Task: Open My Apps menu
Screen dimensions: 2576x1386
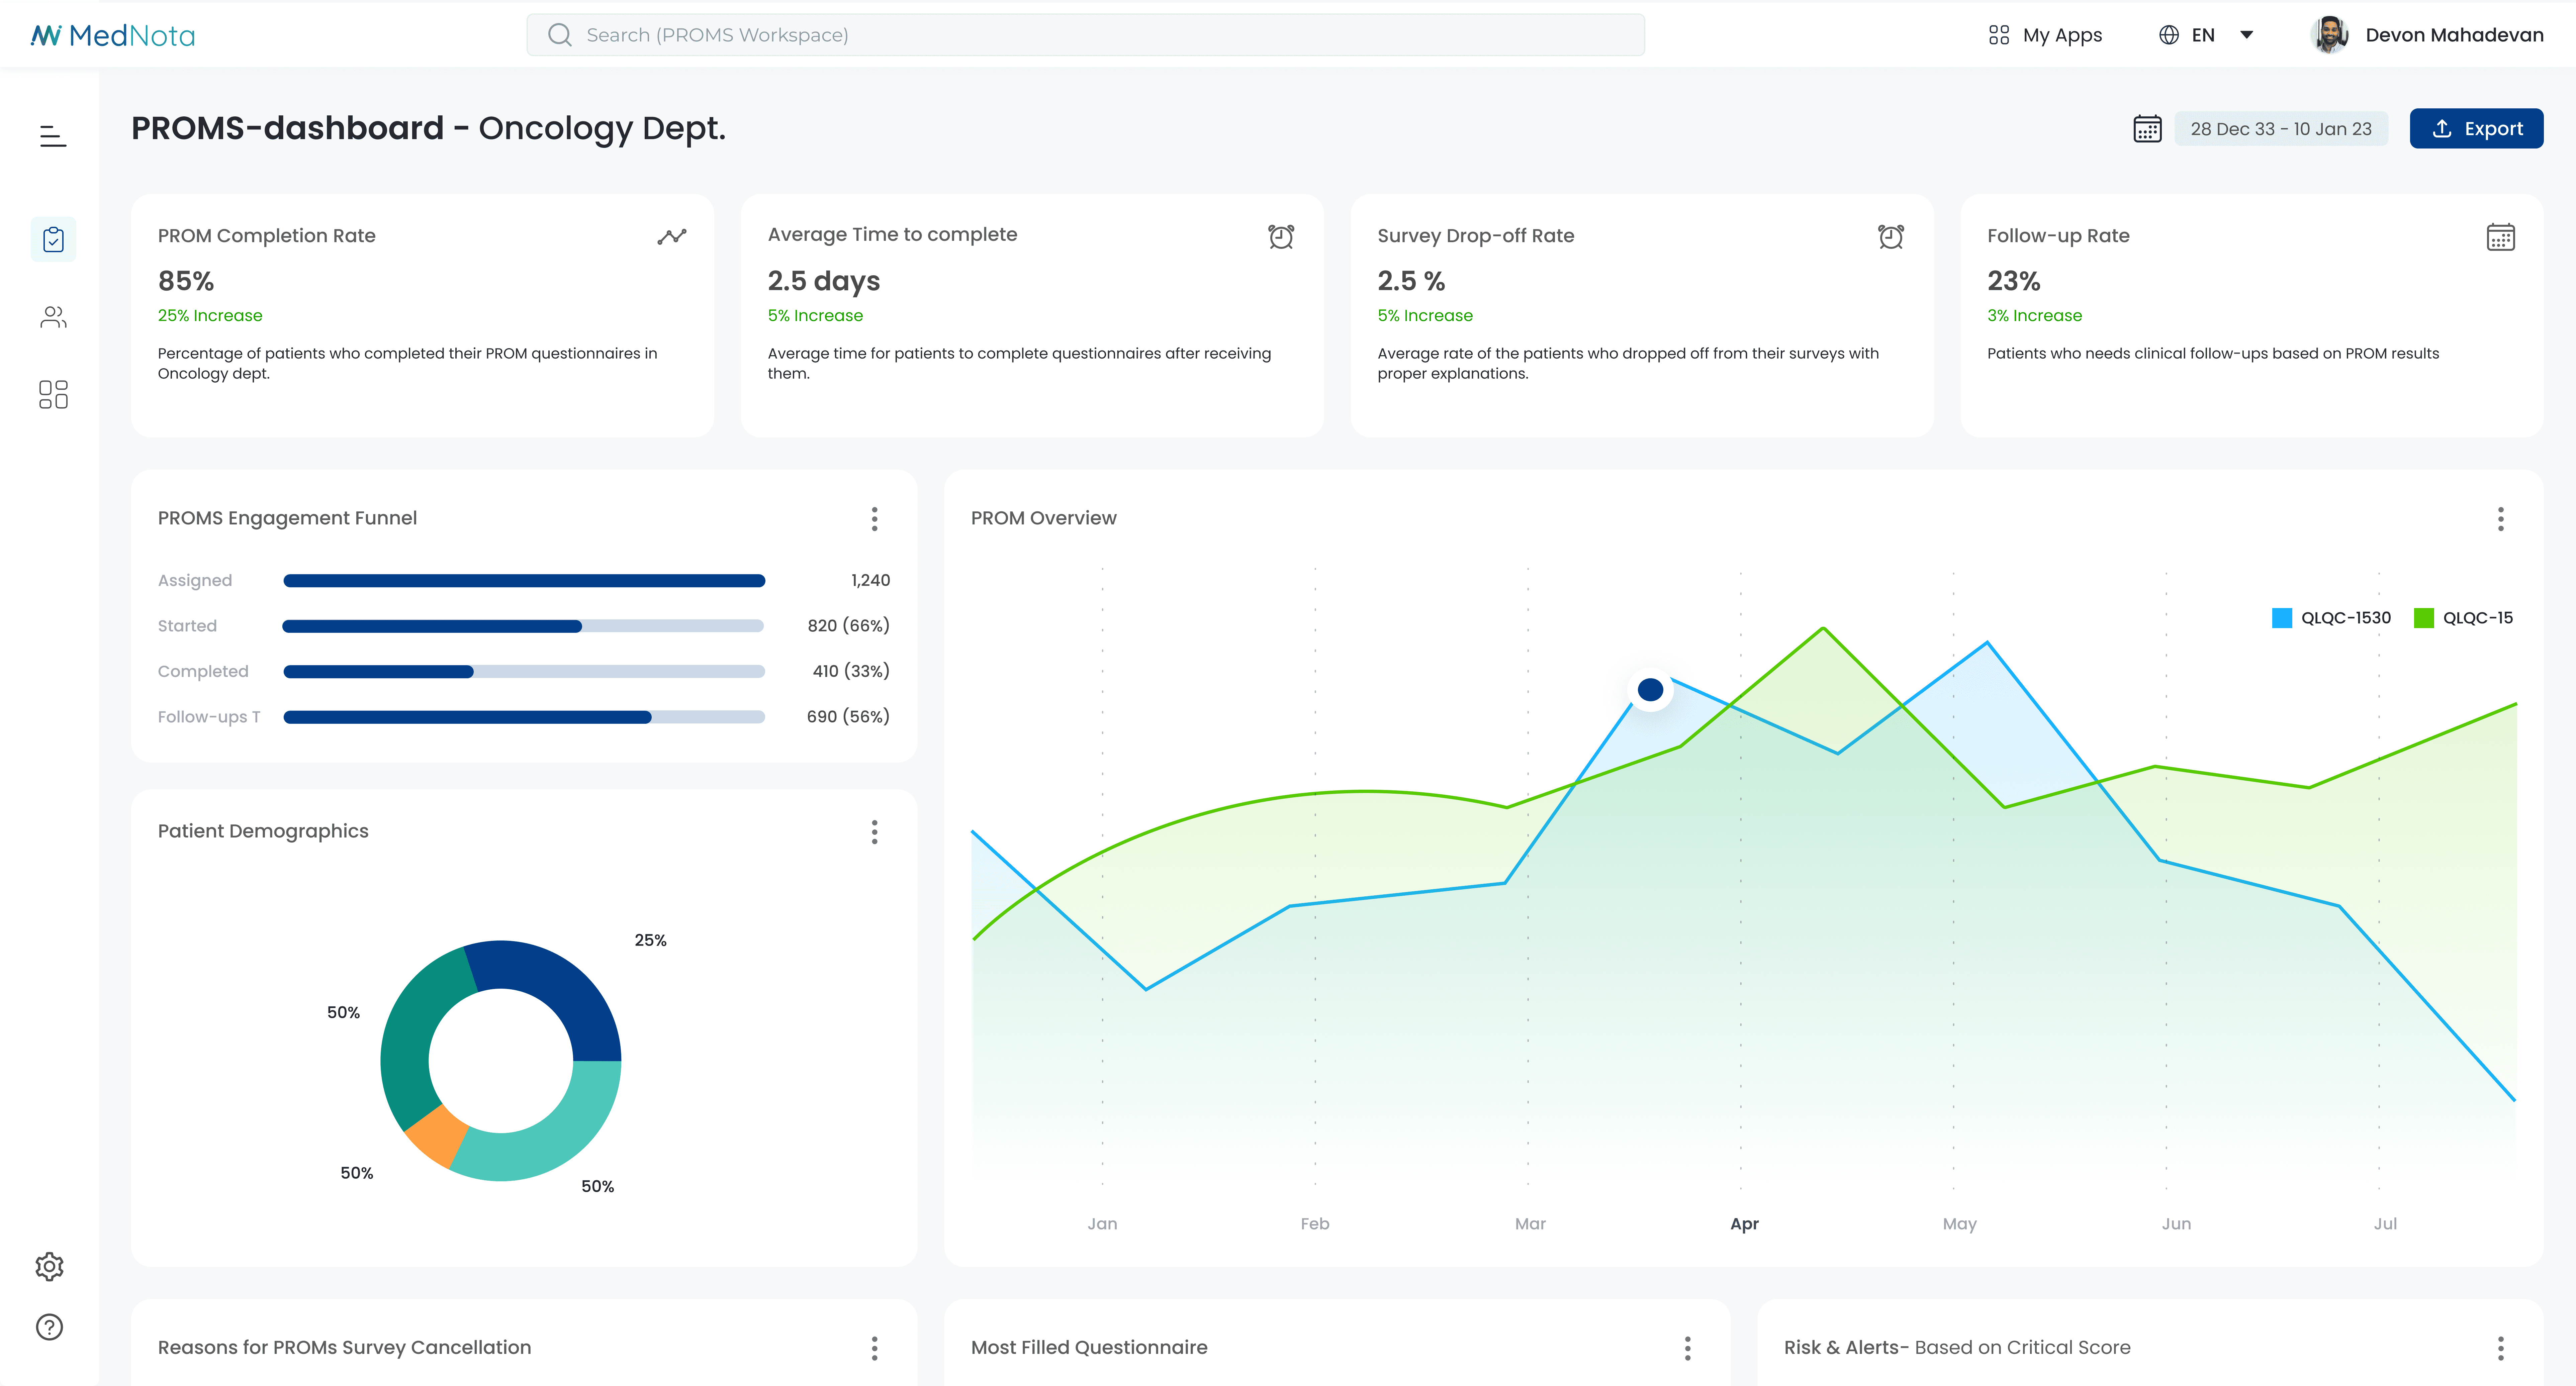Action: tap(2046, 35)
